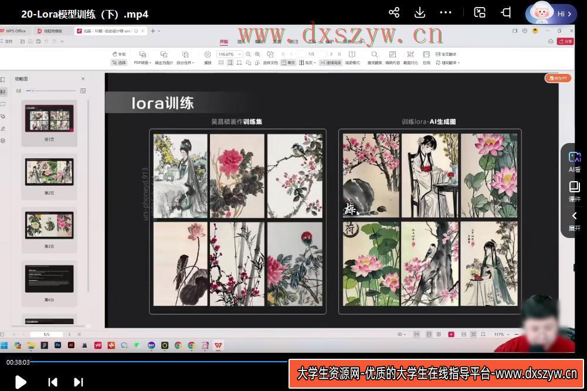Expand the quick access toolbar dropdown
This screenshot has height=391, width=587.
(62, 42)
